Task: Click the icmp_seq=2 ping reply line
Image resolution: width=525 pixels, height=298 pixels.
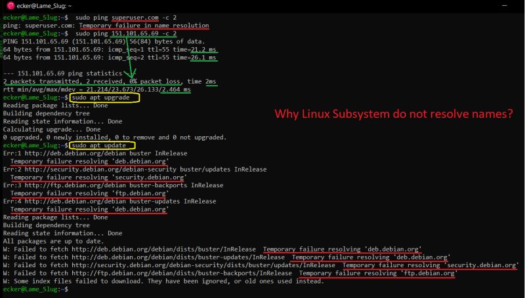Action: pos(110,58)
